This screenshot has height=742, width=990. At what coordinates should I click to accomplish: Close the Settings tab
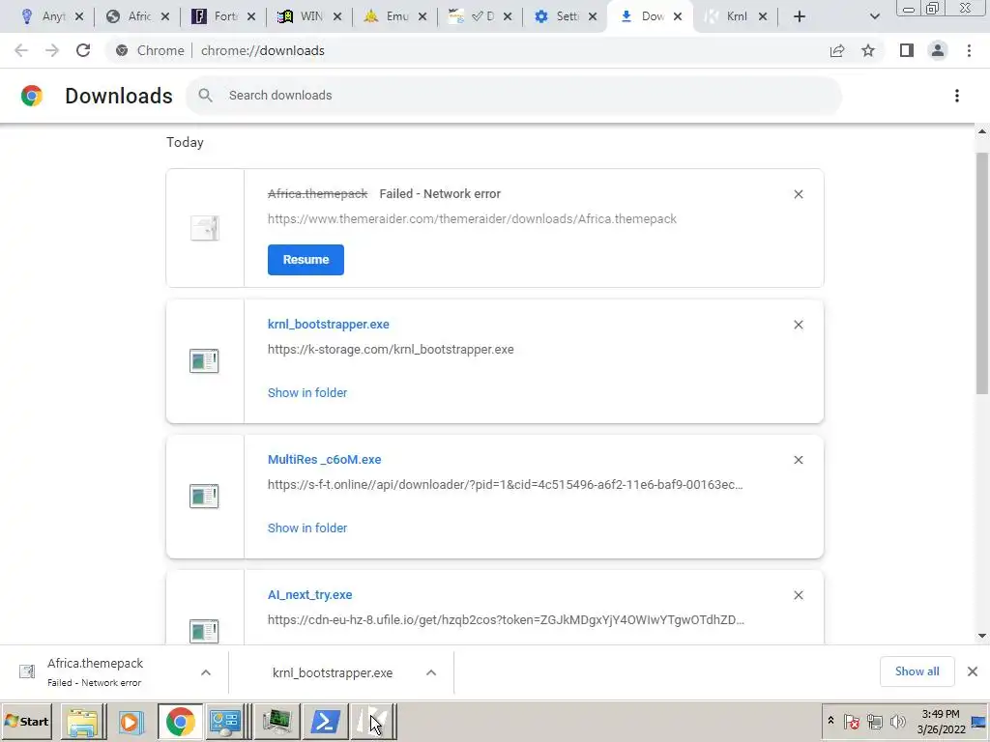point(593,16)
